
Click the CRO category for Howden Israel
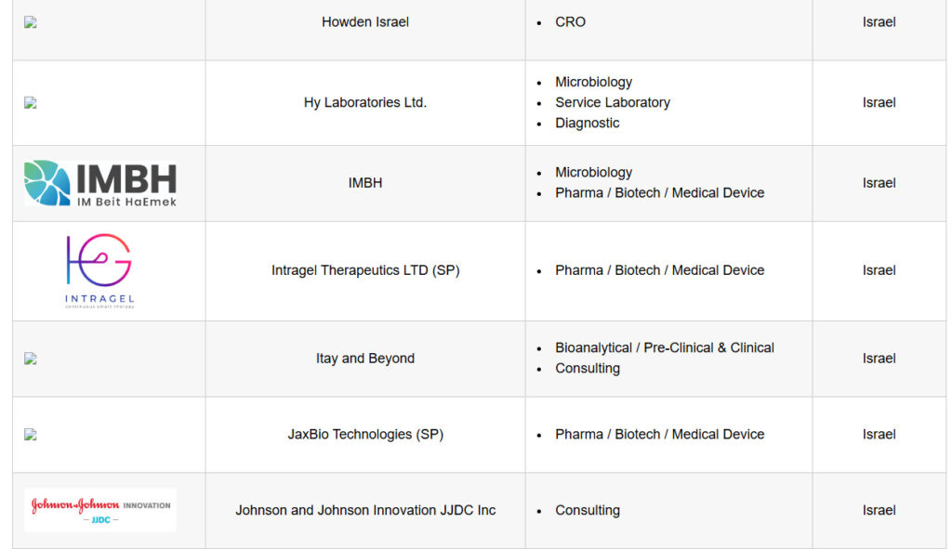click(x=570, y=22)
